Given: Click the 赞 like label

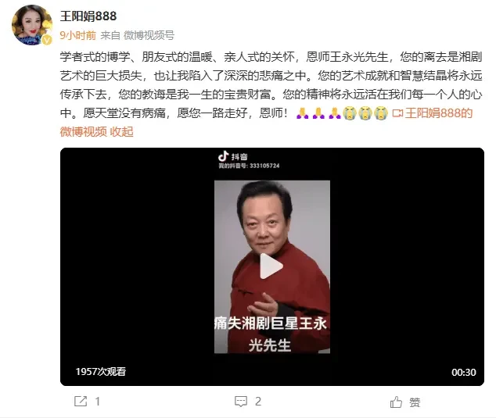Looking at the screenshot, I should [415, 402].
